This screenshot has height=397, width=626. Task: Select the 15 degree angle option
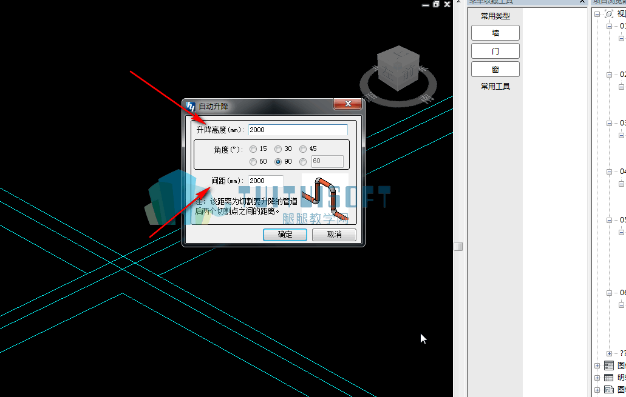coord(253,149)
